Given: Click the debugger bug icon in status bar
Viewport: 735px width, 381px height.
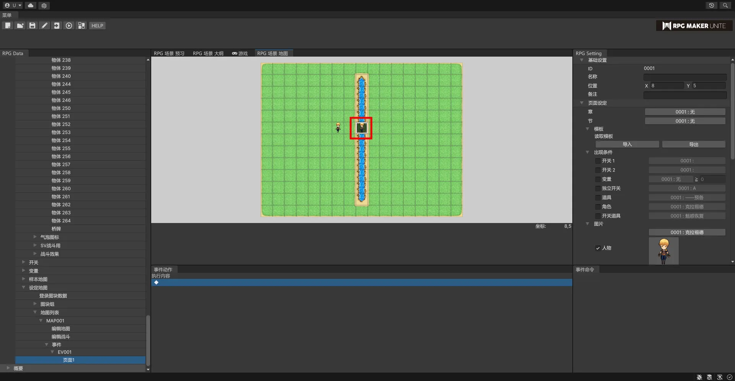Looking at the screenshot, I should tap(699, 377).
